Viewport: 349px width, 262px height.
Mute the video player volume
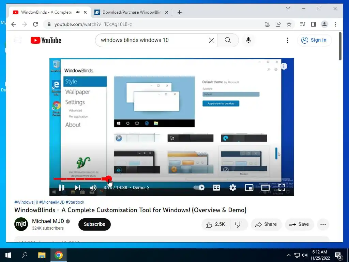93,188
